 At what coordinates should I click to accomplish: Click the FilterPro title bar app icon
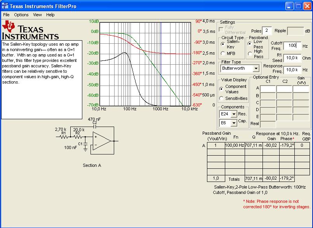point(5,6)
